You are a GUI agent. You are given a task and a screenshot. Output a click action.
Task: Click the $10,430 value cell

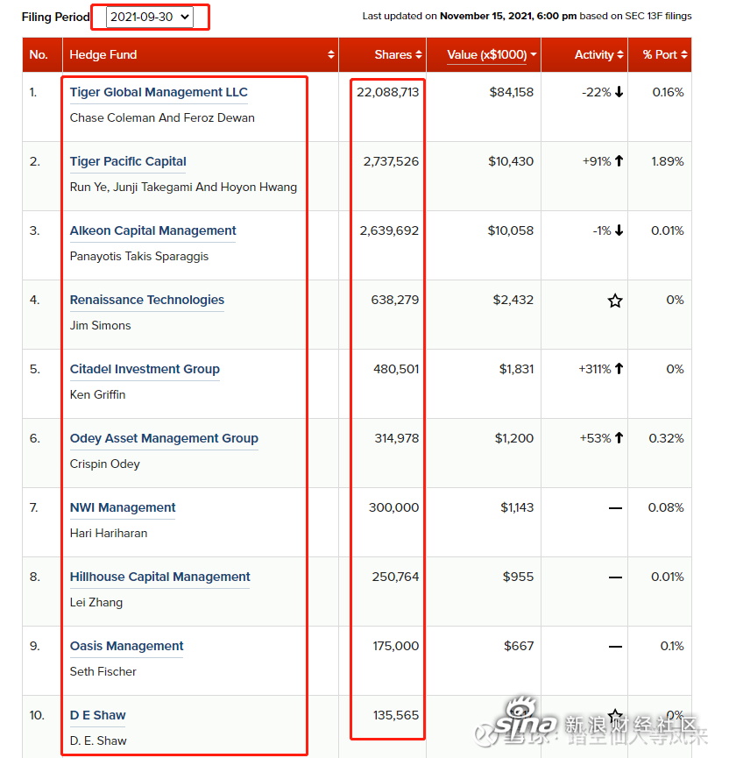point(511,161)
